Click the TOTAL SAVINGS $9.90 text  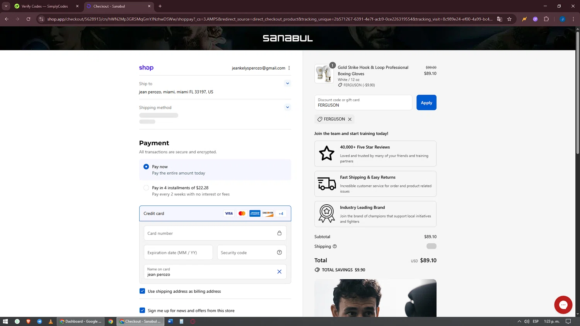point(343,270)
